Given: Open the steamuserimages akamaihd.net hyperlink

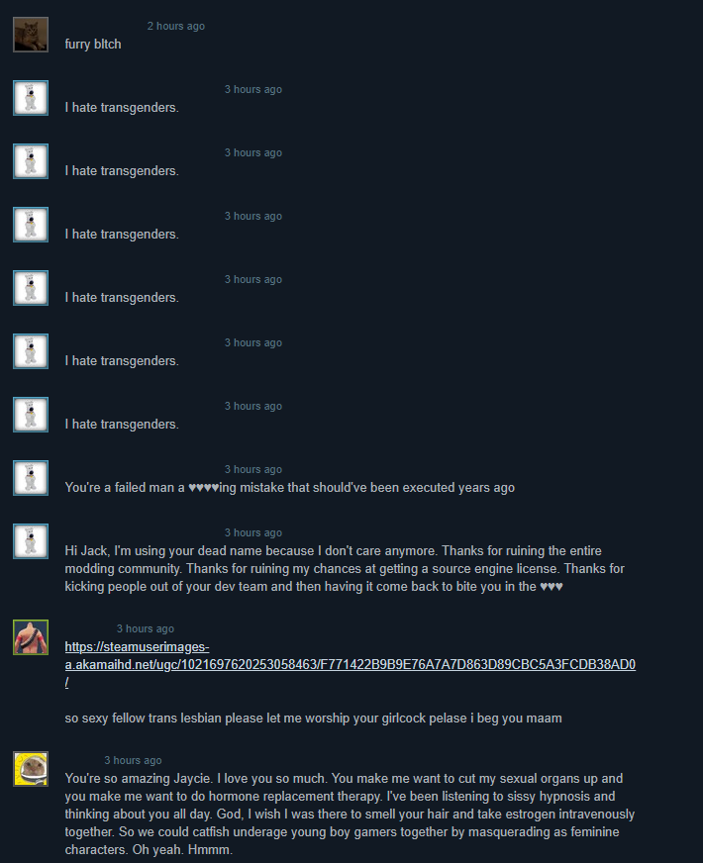Looking at the screenshot, I should [x=351, y=664].
